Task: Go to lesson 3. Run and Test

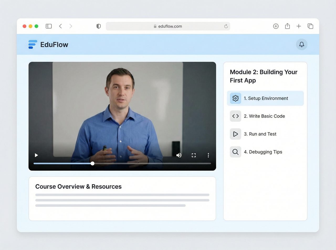Action: click(260, 134)
